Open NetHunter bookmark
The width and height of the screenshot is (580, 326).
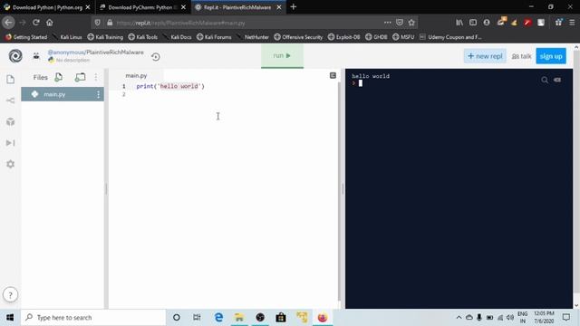(x=253, y=37)
